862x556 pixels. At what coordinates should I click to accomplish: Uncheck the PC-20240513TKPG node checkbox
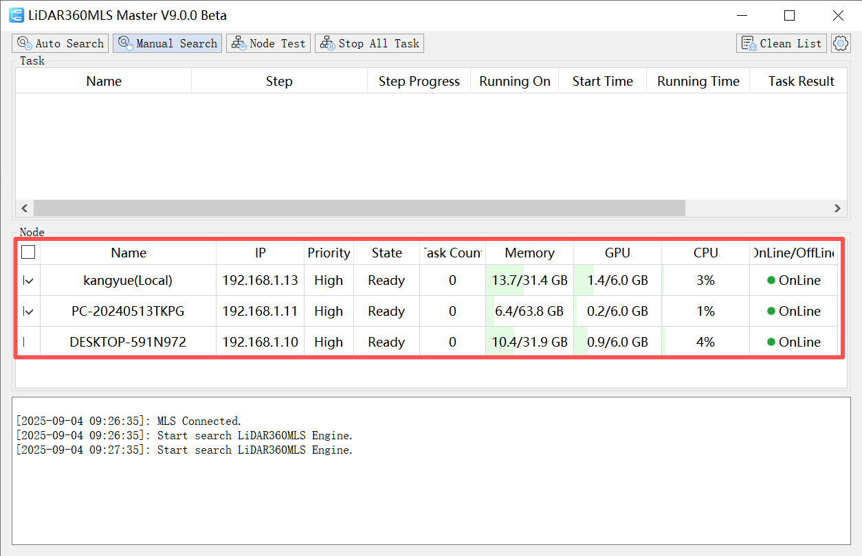pyautogui.click(x=28, y=311)
